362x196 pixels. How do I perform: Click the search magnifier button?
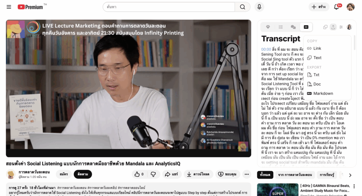coord(243,7)
